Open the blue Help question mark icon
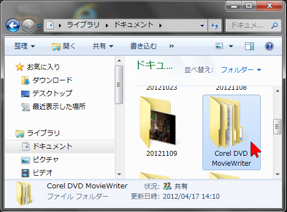This screenshot has width=287, height=212. coord(269,46)
